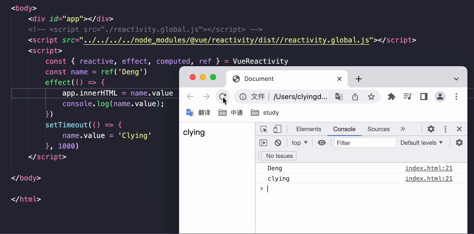The image size is (474, 234).
Task: Open Console settings gear
Action: click(459, 143)
